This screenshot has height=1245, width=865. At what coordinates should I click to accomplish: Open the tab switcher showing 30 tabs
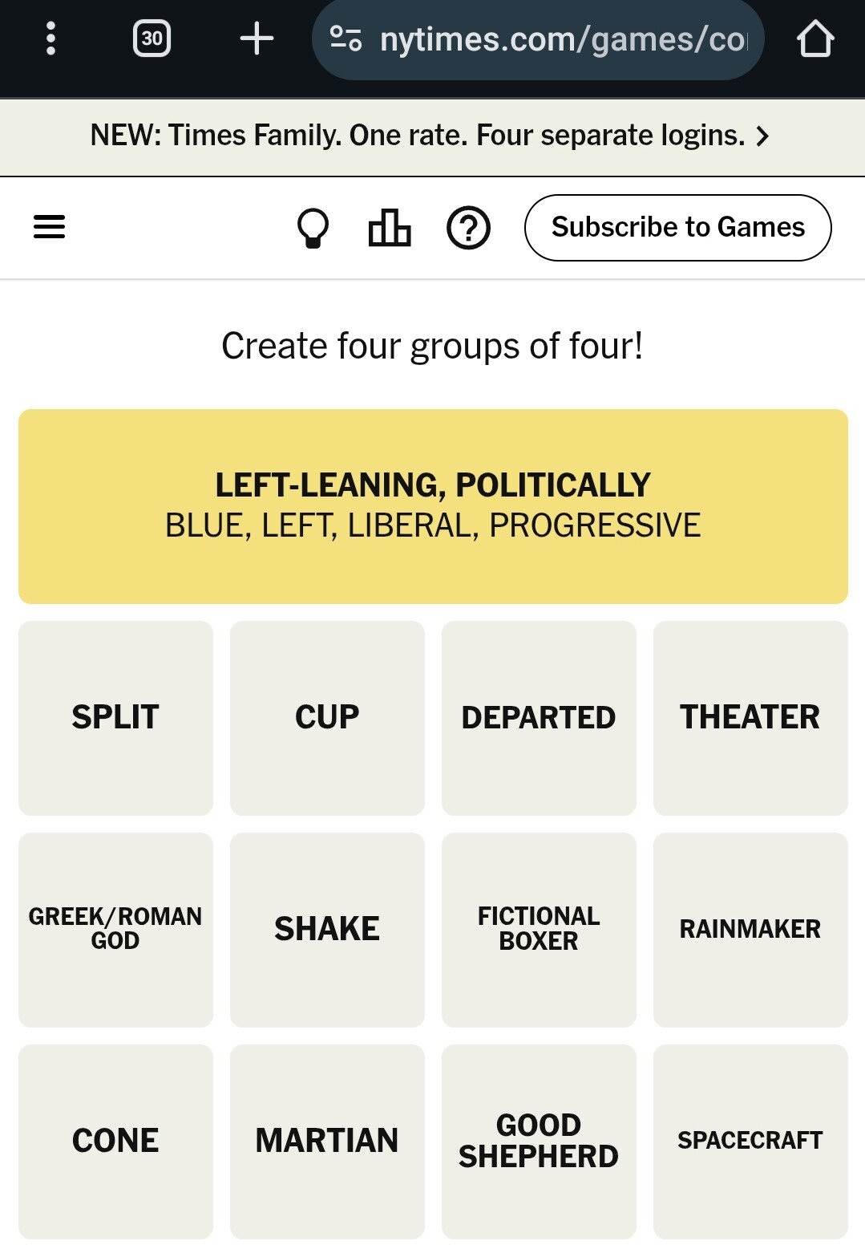152,39
